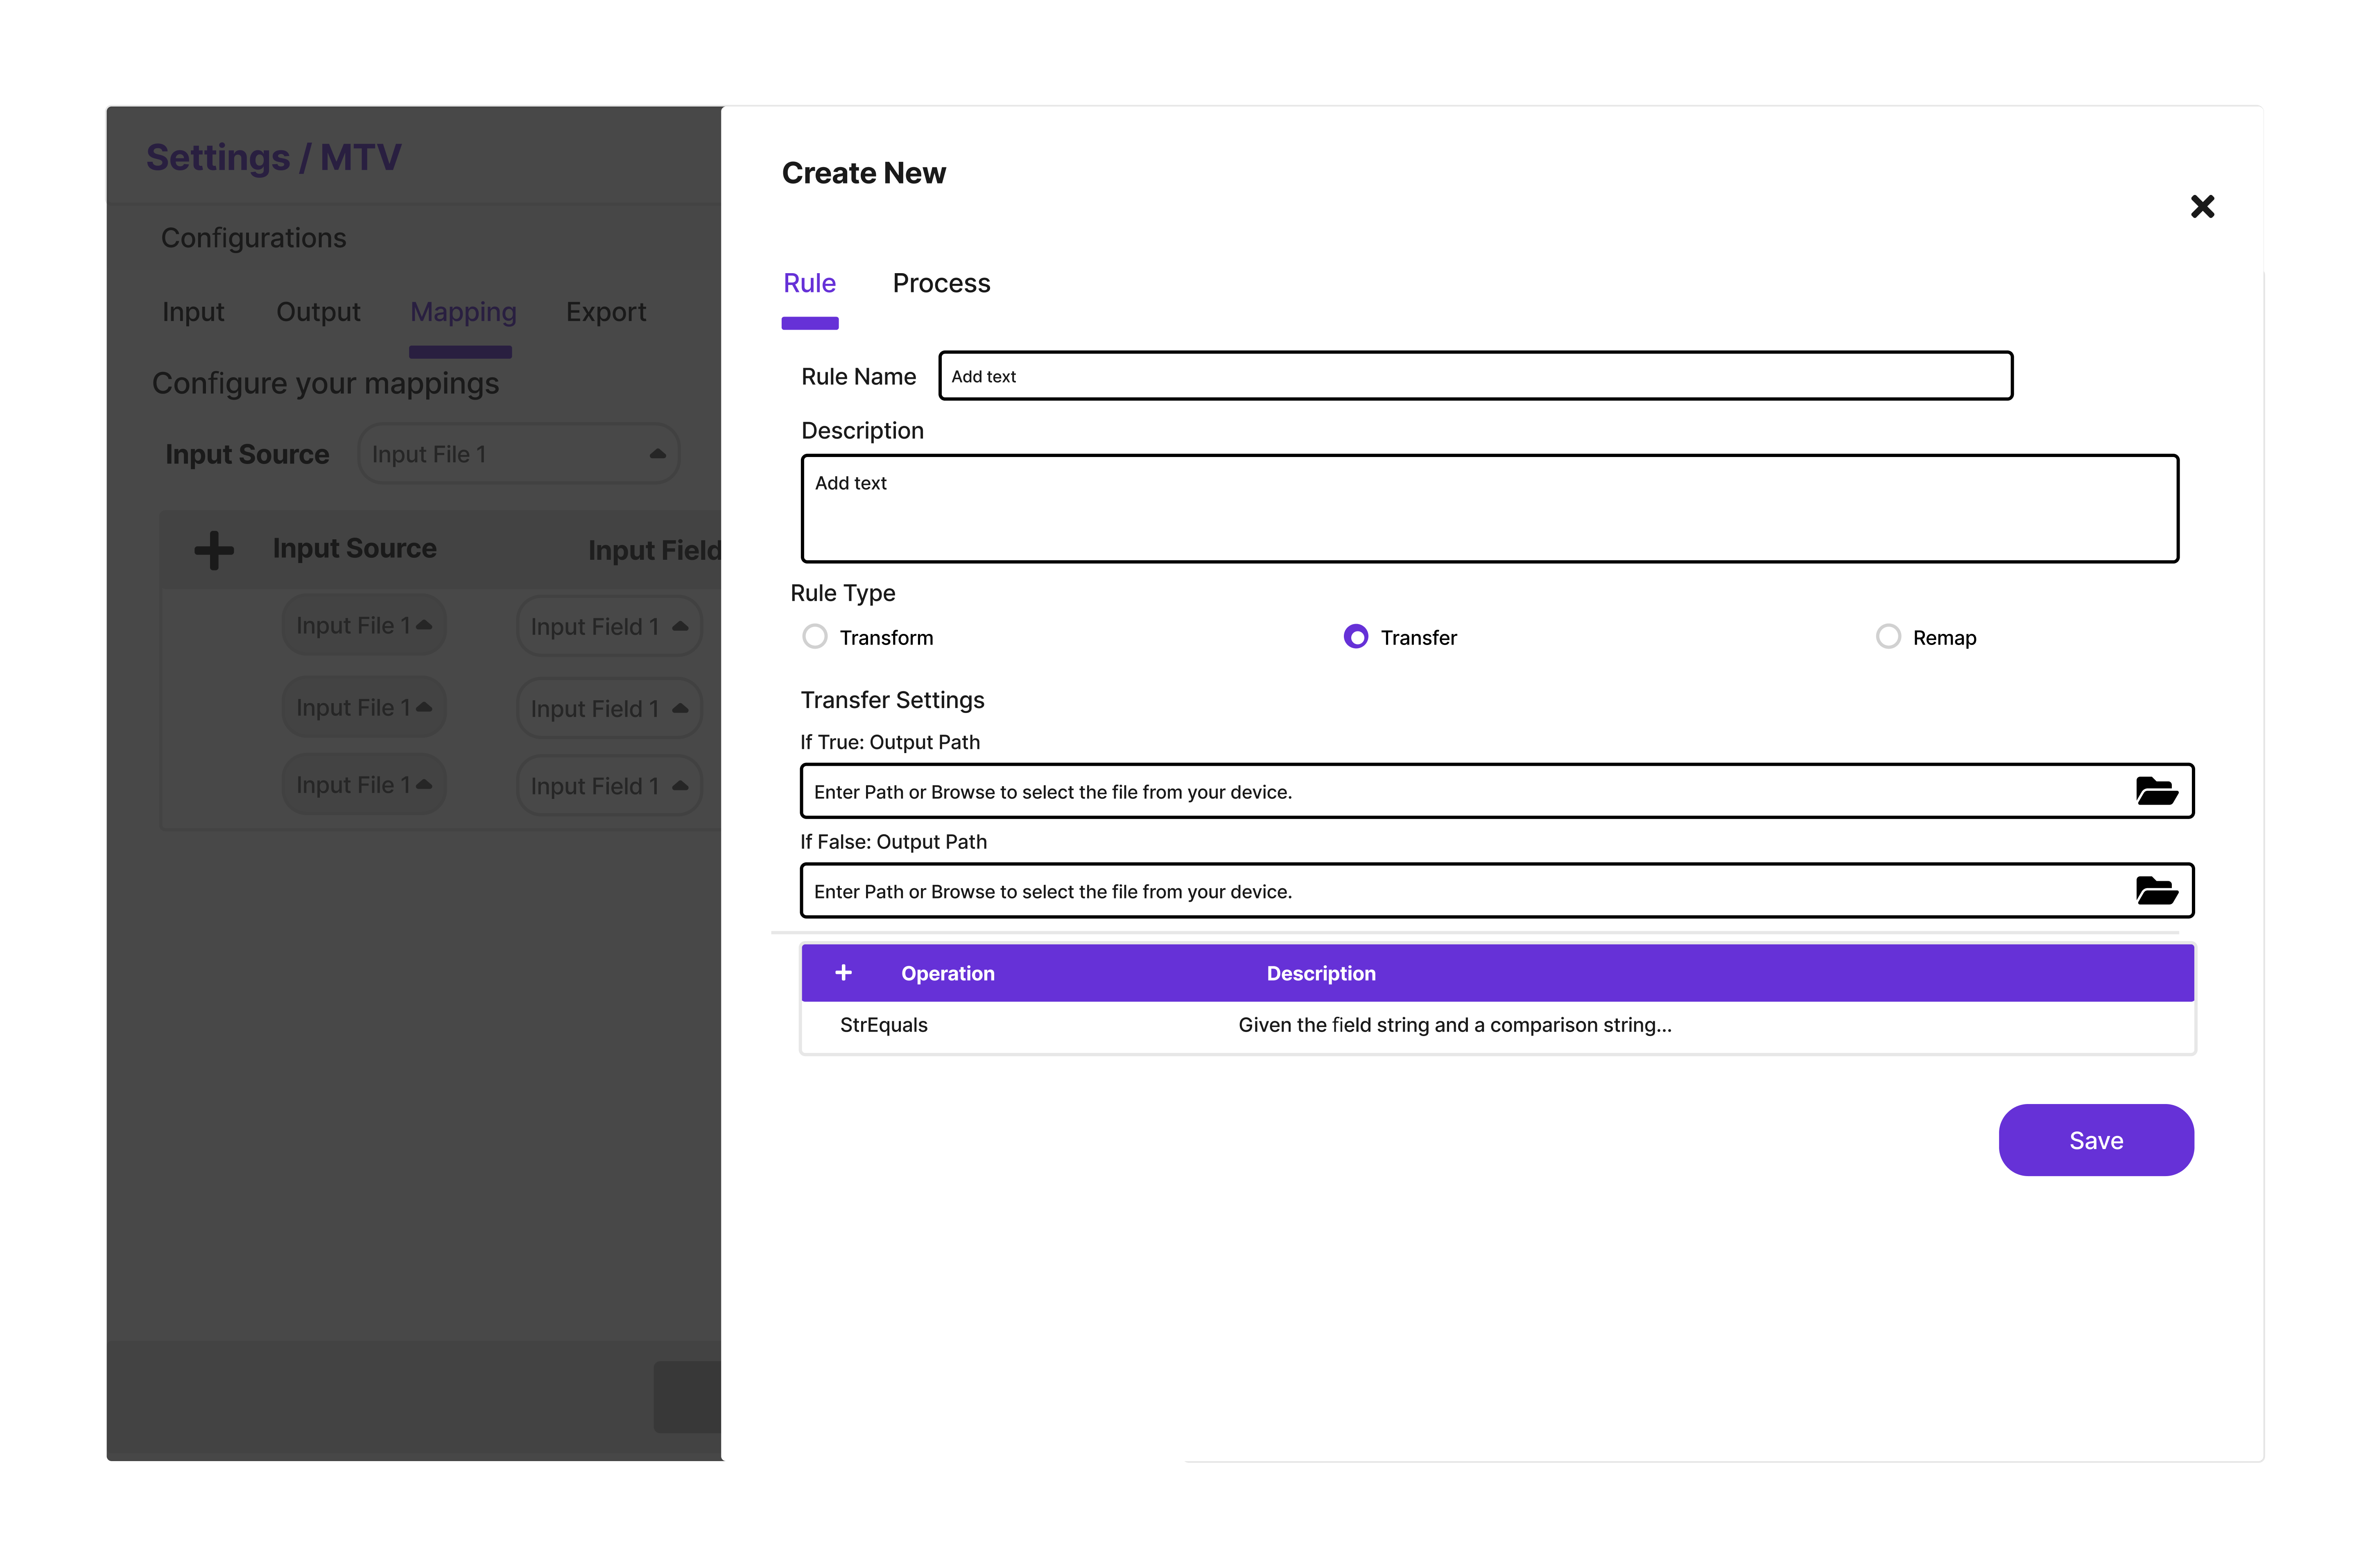Switch to the Rule tab
The width and height of the screenshot is (2370, 1568).
coord(809,283)
